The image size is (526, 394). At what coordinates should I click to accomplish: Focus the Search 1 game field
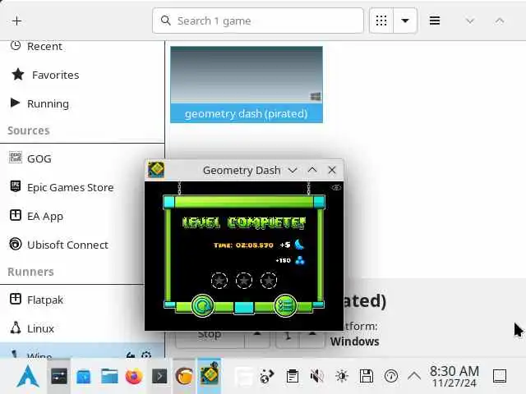[x=257, y=21]
